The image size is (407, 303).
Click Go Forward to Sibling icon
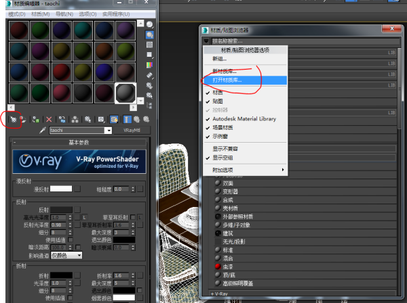coord(146,119)
